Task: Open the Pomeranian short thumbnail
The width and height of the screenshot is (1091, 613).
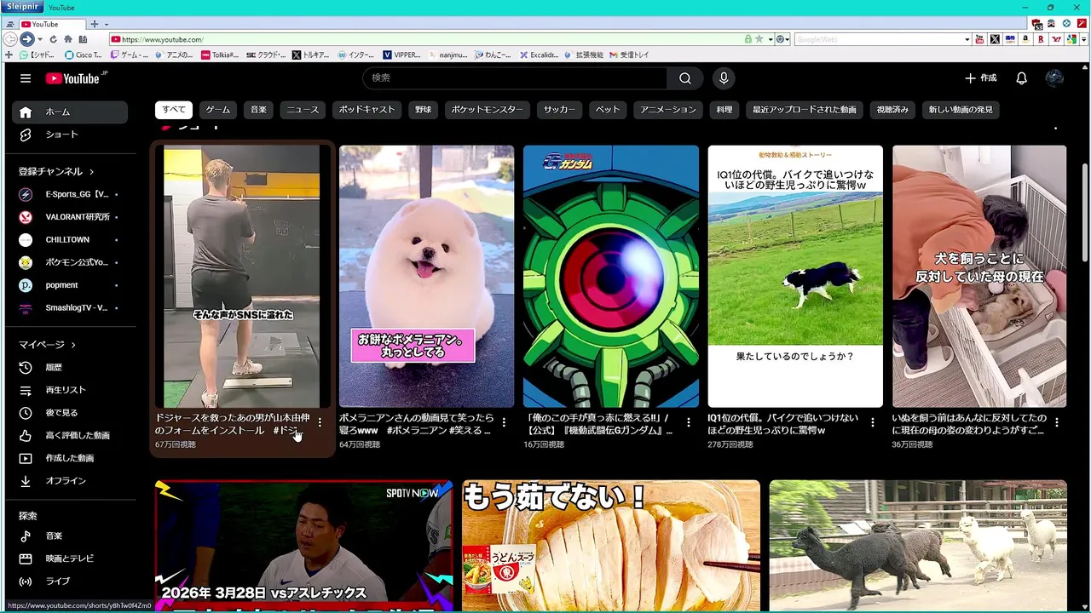Action: (x=427, y=276)
